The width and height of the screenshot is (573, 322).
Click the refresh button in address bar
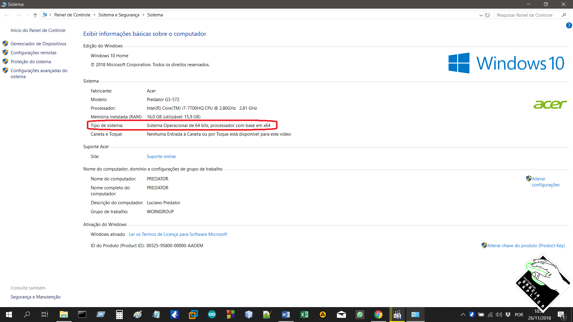[x=487, y=15]
